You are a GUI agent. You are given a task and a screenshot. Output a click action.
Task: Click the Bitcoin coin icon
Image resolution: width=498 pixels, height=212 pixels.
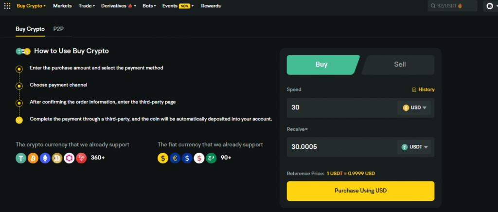point(33,158)
